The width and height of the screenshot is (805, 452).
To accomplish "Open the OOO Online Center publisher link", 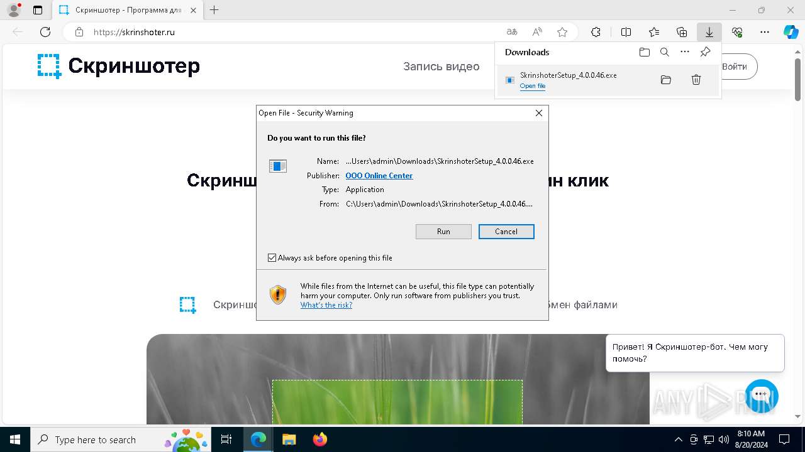I will click(x=379, y=176).
